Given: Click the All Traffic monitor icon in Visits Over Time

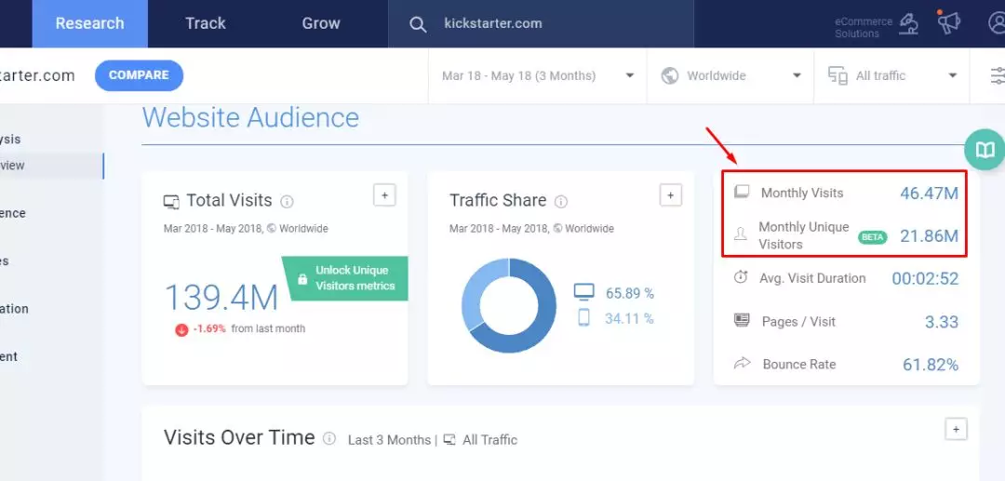Looking at the screenshot, I should (449, 440).
